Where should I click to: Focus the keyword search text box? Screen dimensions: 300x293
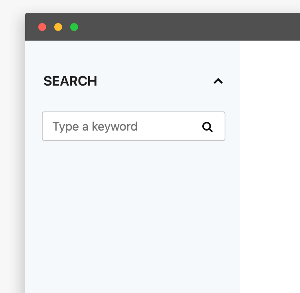(x=120, y=127)
